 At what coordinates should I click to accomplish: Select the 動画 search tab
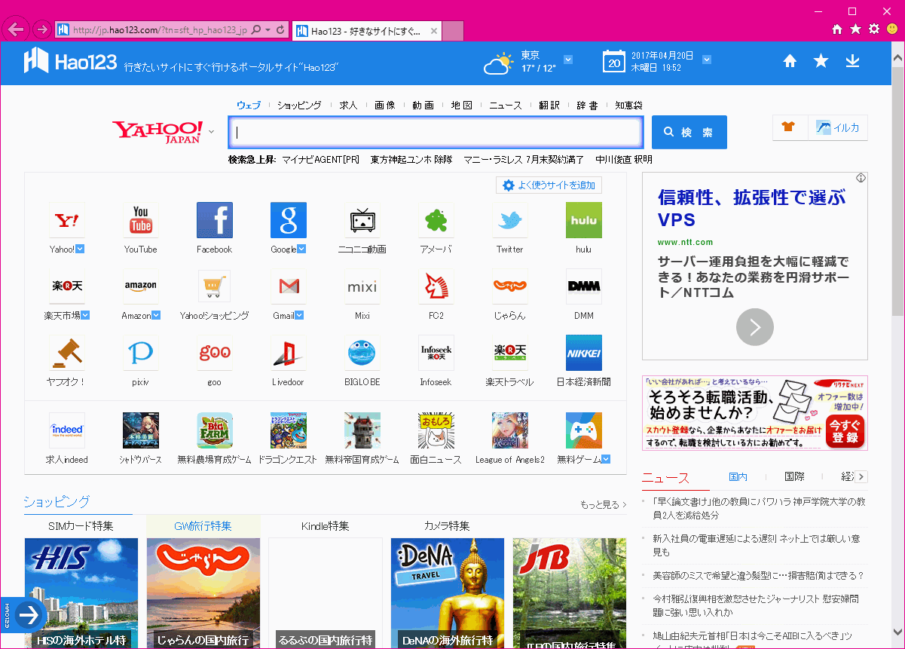(423, 106)
